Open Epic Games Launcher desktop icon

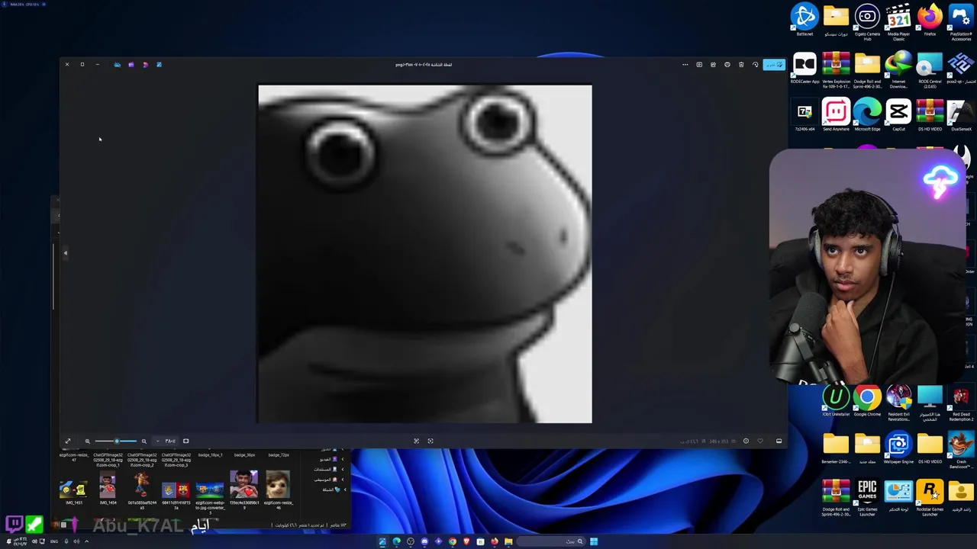(x=867, y=497)
